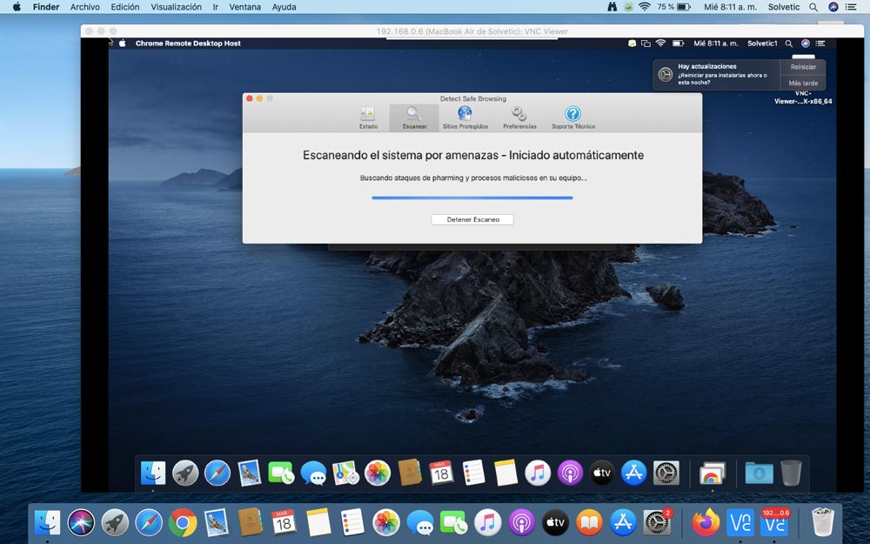Open Messages in the remote dock
This screenshot has height=544, width=870.
point(313,473)
